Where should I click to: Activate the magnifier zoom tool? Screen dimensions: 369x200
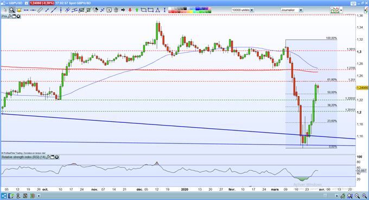pyautogui.click(x=11, y=10)
